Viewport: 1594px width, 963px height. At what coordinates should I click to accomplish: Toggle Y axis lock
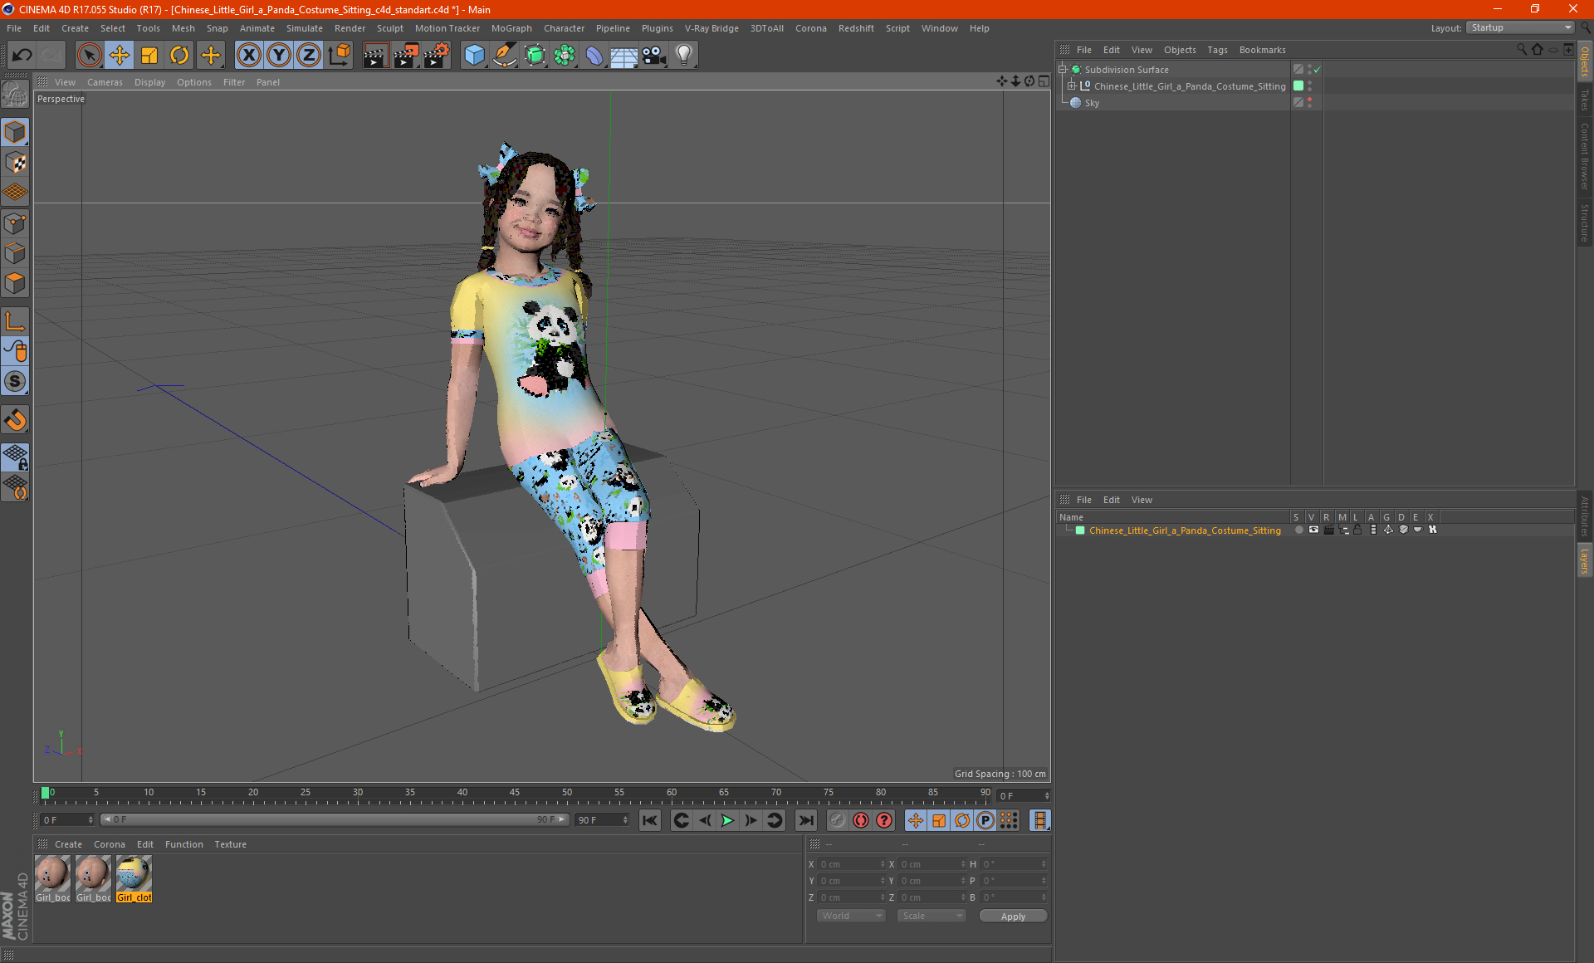point(279,56)
